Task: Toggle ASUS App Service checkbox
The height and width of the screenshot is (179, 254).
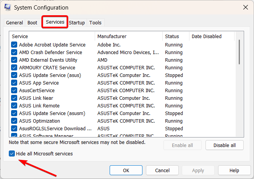Action: point(14,83)
